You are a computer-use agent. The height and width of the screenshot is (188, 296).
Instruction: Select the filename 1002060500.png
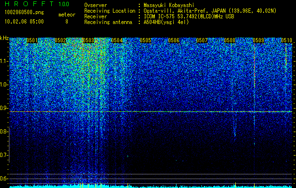coord(24,13)
